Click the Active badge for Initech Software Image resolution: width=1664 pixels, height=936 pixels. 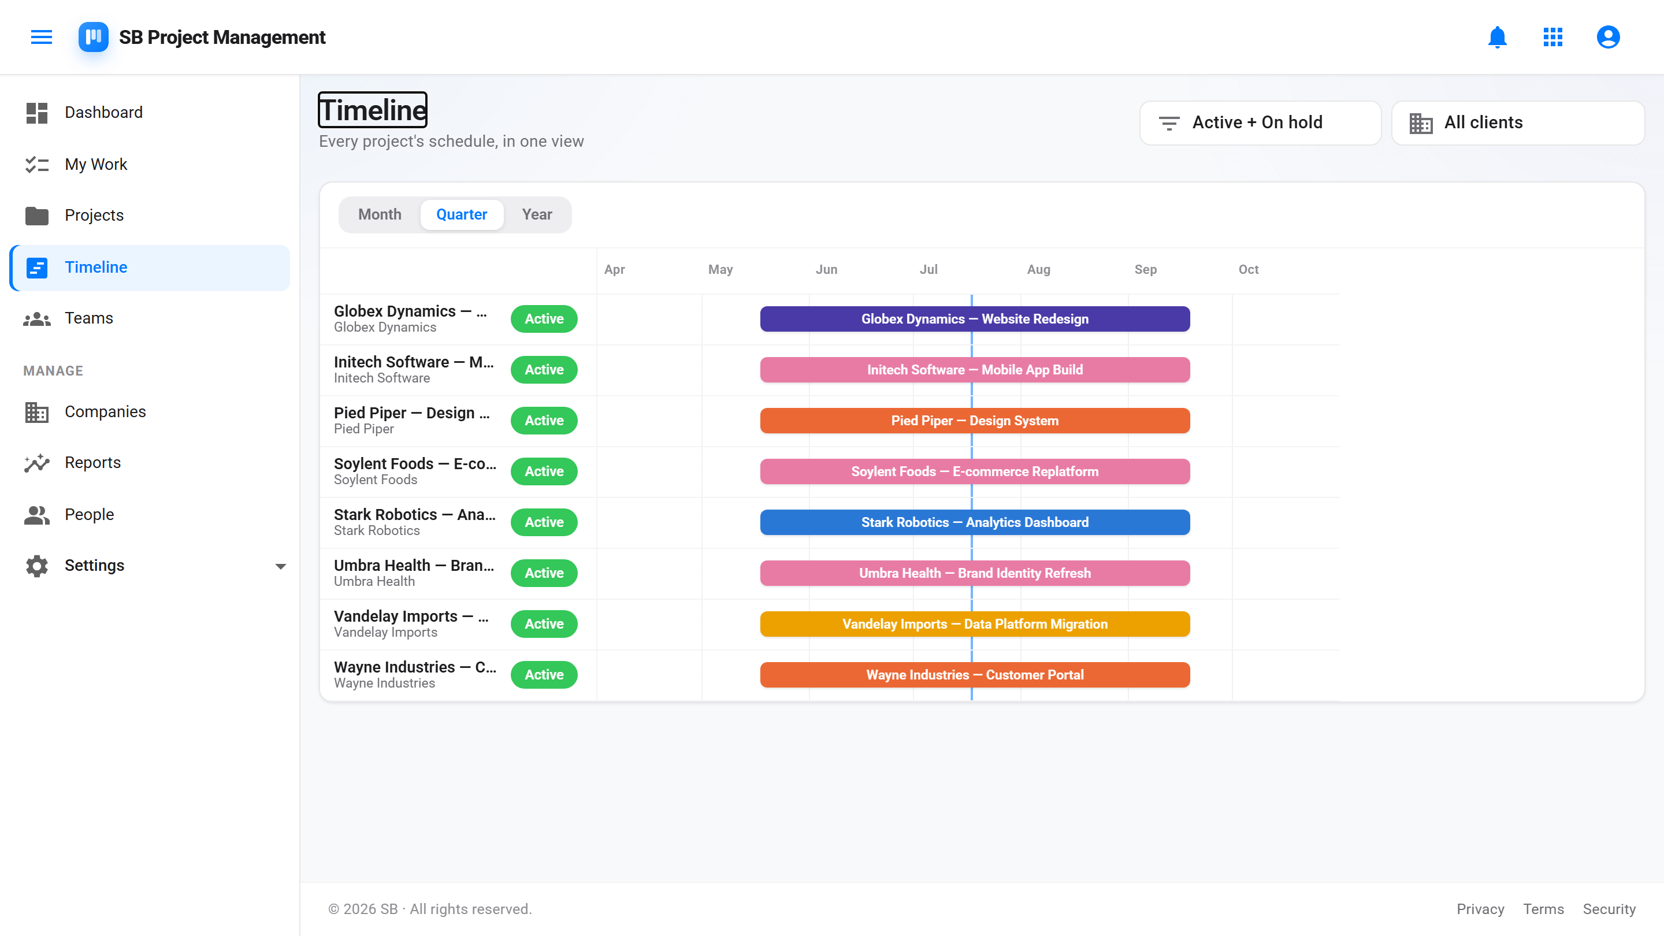pyautogui.click(x=544, y=370)
